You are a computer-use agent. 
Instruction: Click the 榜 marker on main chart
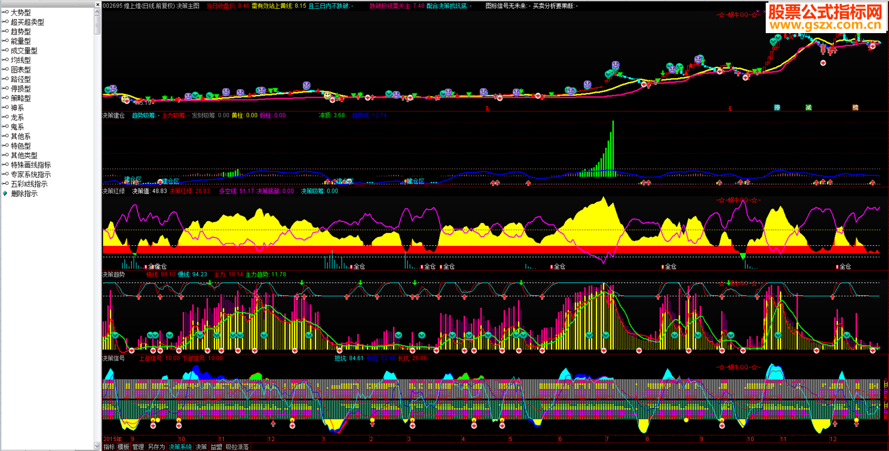855,107
